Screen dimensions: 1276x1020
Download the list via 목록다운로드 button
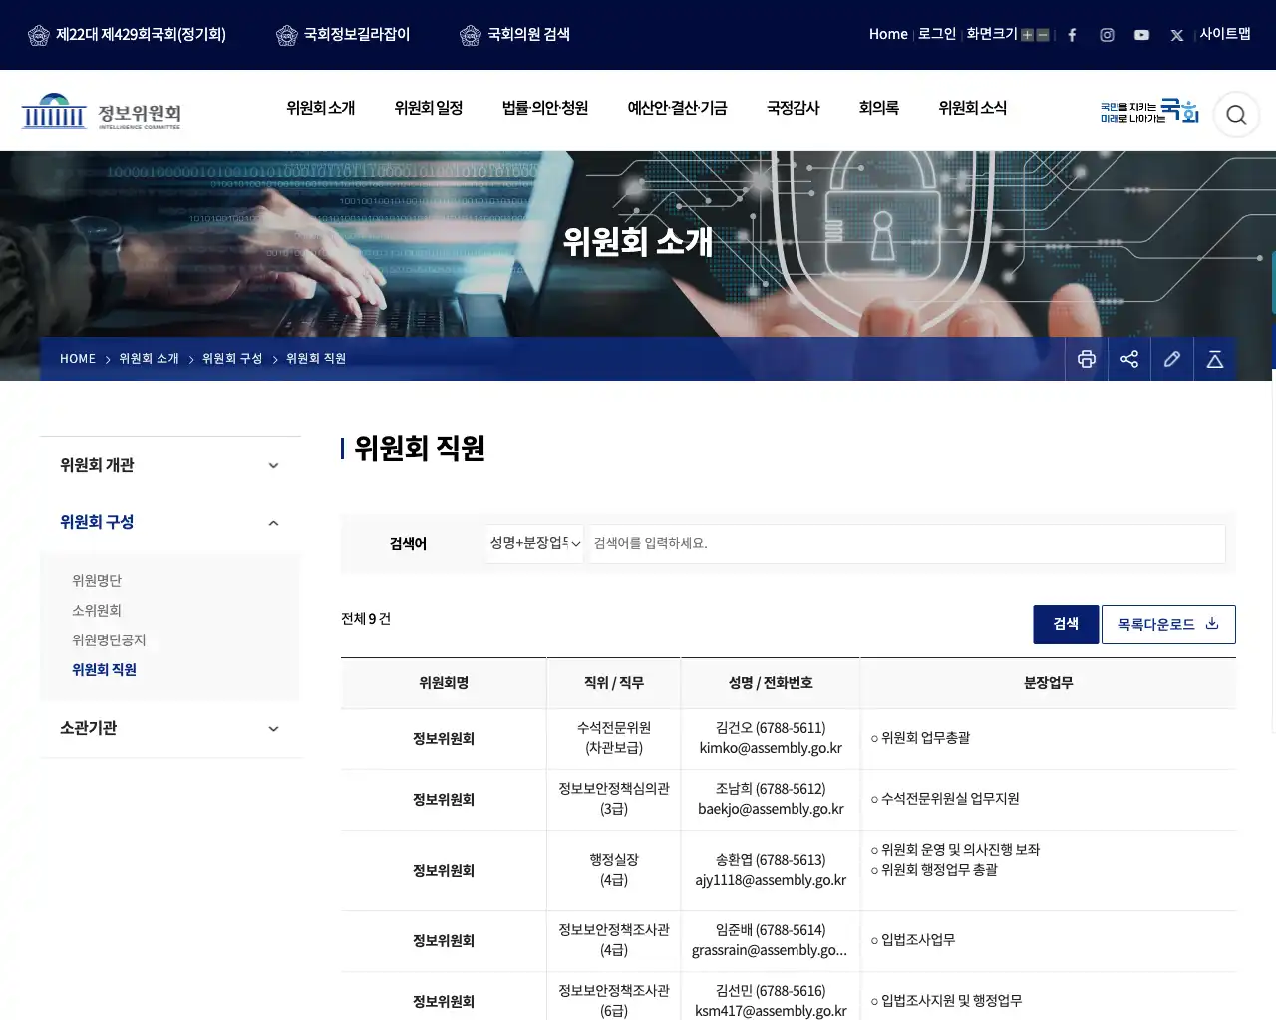pos(1168,625)
